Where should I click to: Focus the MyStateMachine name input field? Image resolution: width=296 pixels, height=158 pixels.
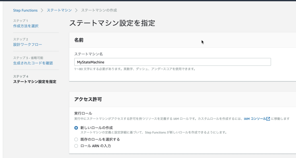click(x=173, y=62)
